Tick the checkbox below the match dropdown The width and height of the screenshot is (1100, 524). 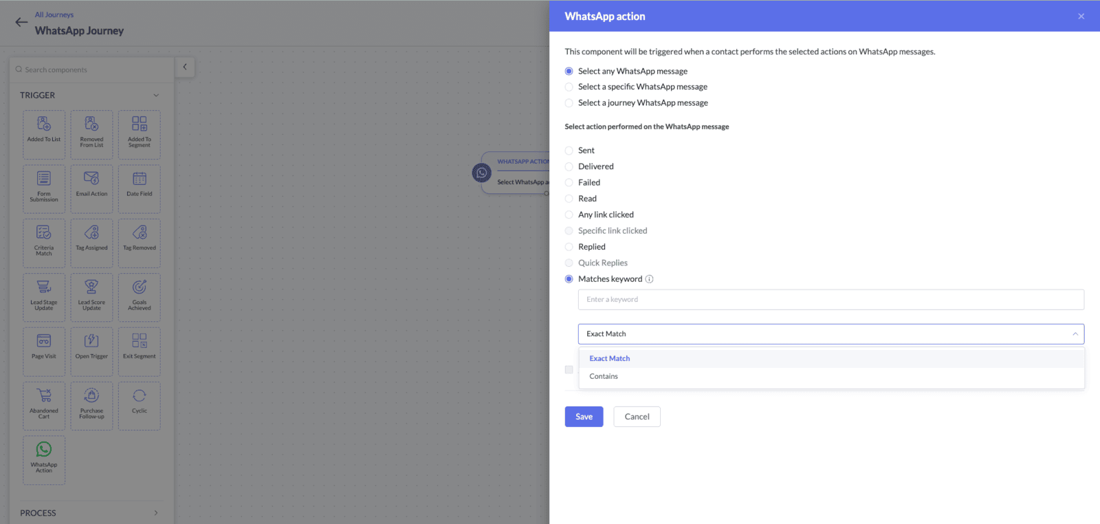click(569, 370)
